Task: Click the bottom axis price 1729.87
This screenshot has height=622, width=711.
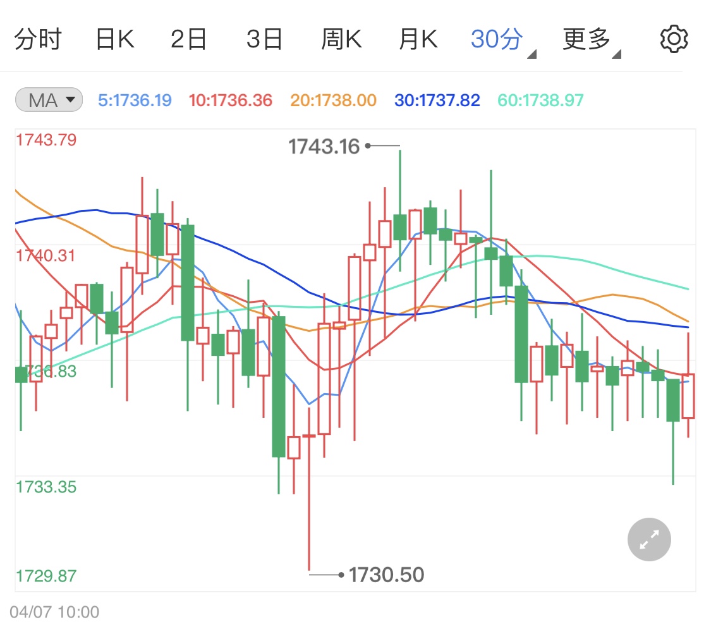Action: point(46,576)
